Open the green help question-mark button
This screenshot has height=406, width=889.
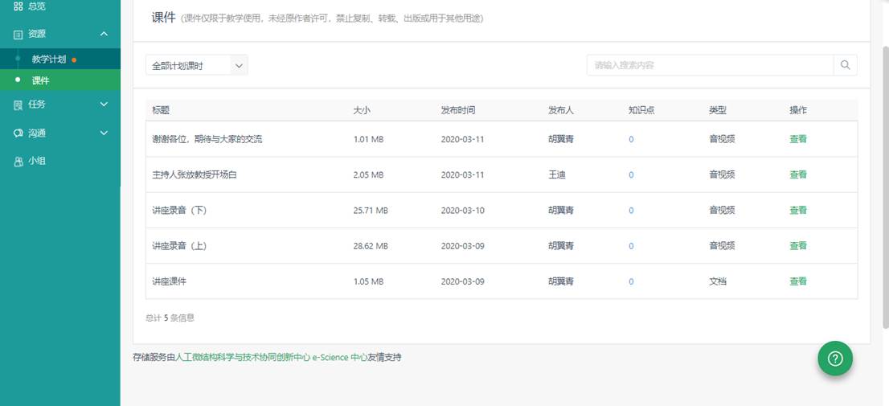coord(835,358)
